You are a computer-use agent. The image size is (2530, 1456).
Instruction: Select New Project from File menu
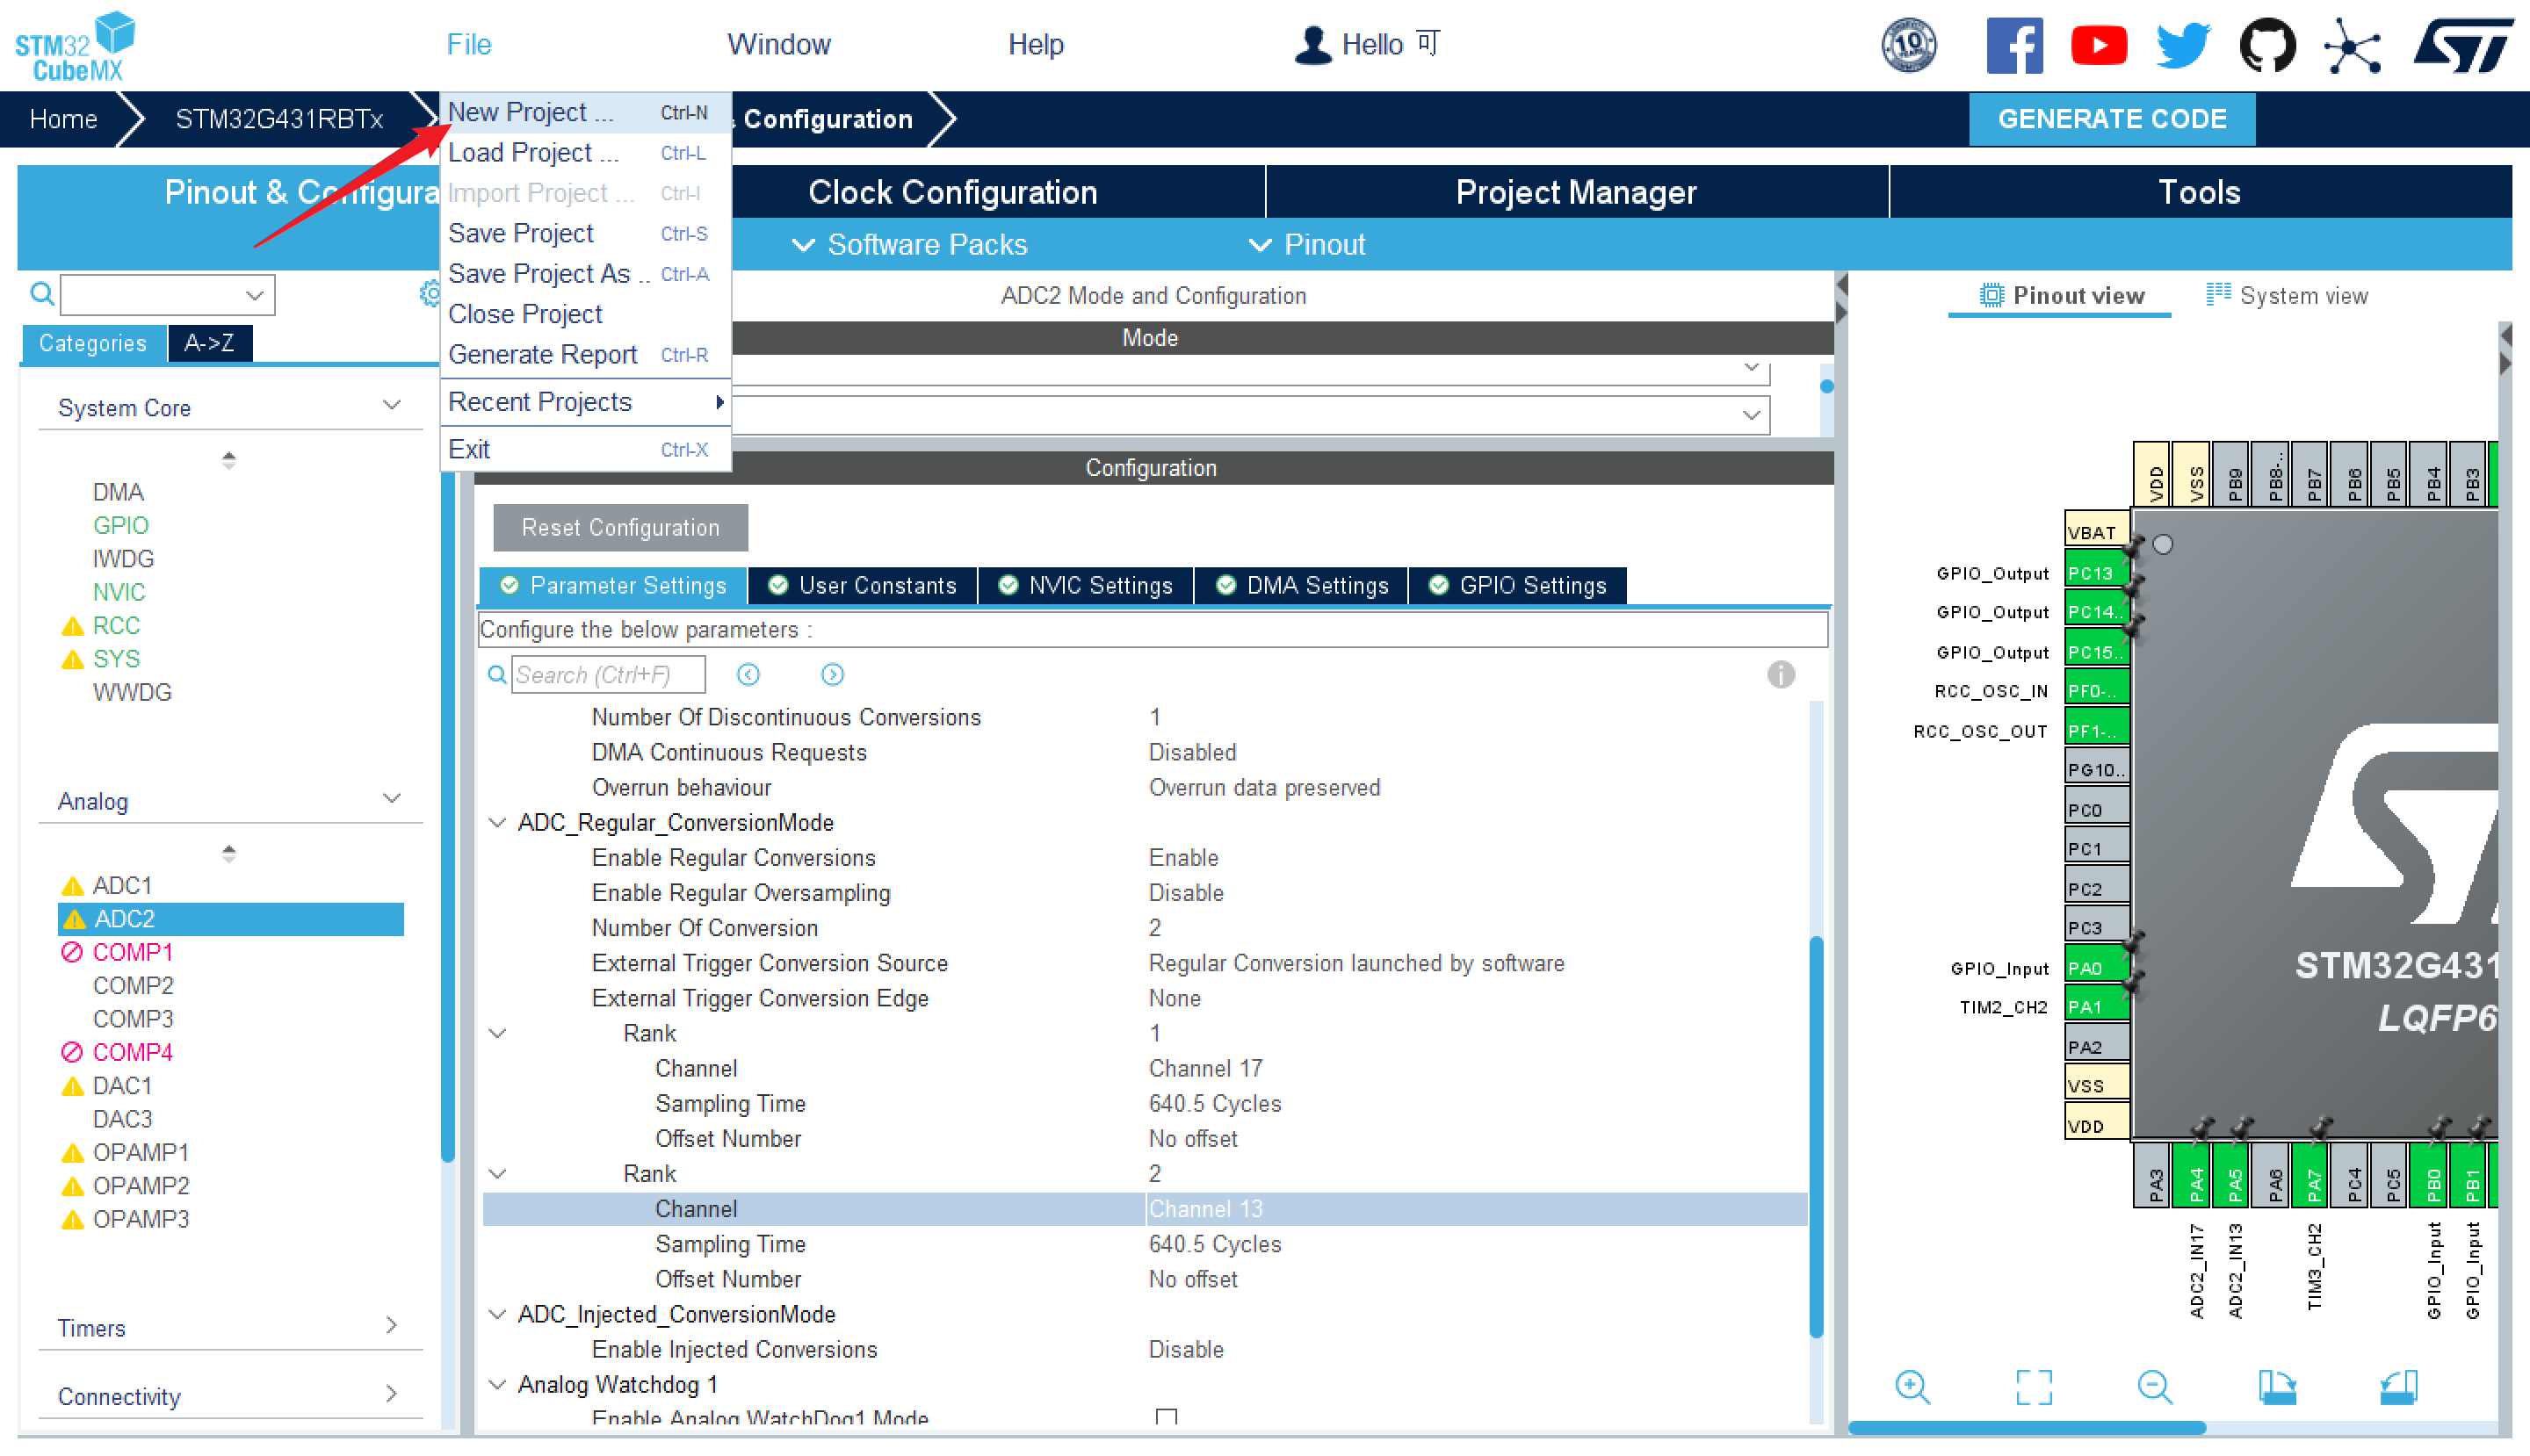pyautogui.click(x=531, y=112)
